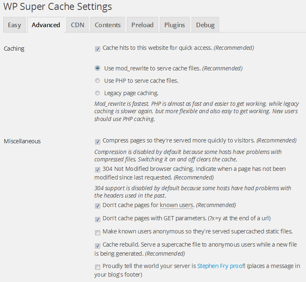Select 'Use mod_rewrite to serve cache files'
Screen dimensions: 306x282
click(x=98, y=68)
